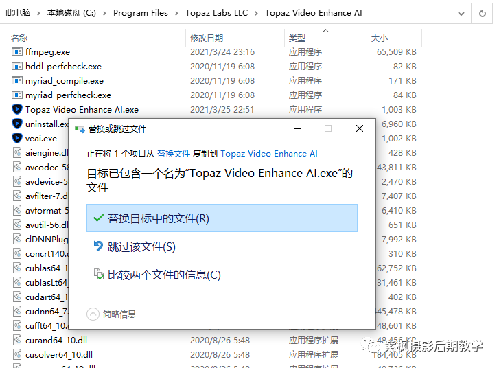Expand the chevron after 此电脑 in the path
Image resolution: width=499 pixels, height=368 pixels.
coord(38,13)
